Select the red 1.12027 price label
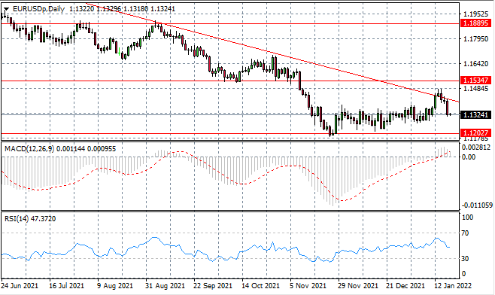 [475, 132]
